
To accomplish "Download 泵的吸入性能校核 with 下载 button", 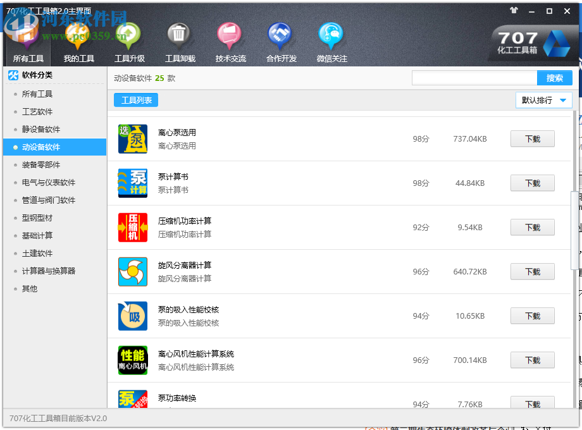I will (x=532, y=316).
